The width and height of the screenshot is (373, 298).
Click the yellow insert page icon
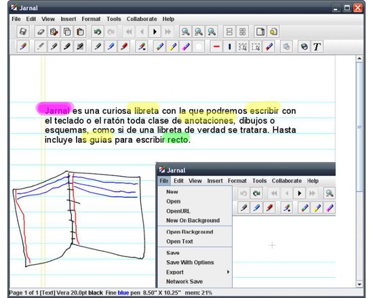(x=273, y=32)
